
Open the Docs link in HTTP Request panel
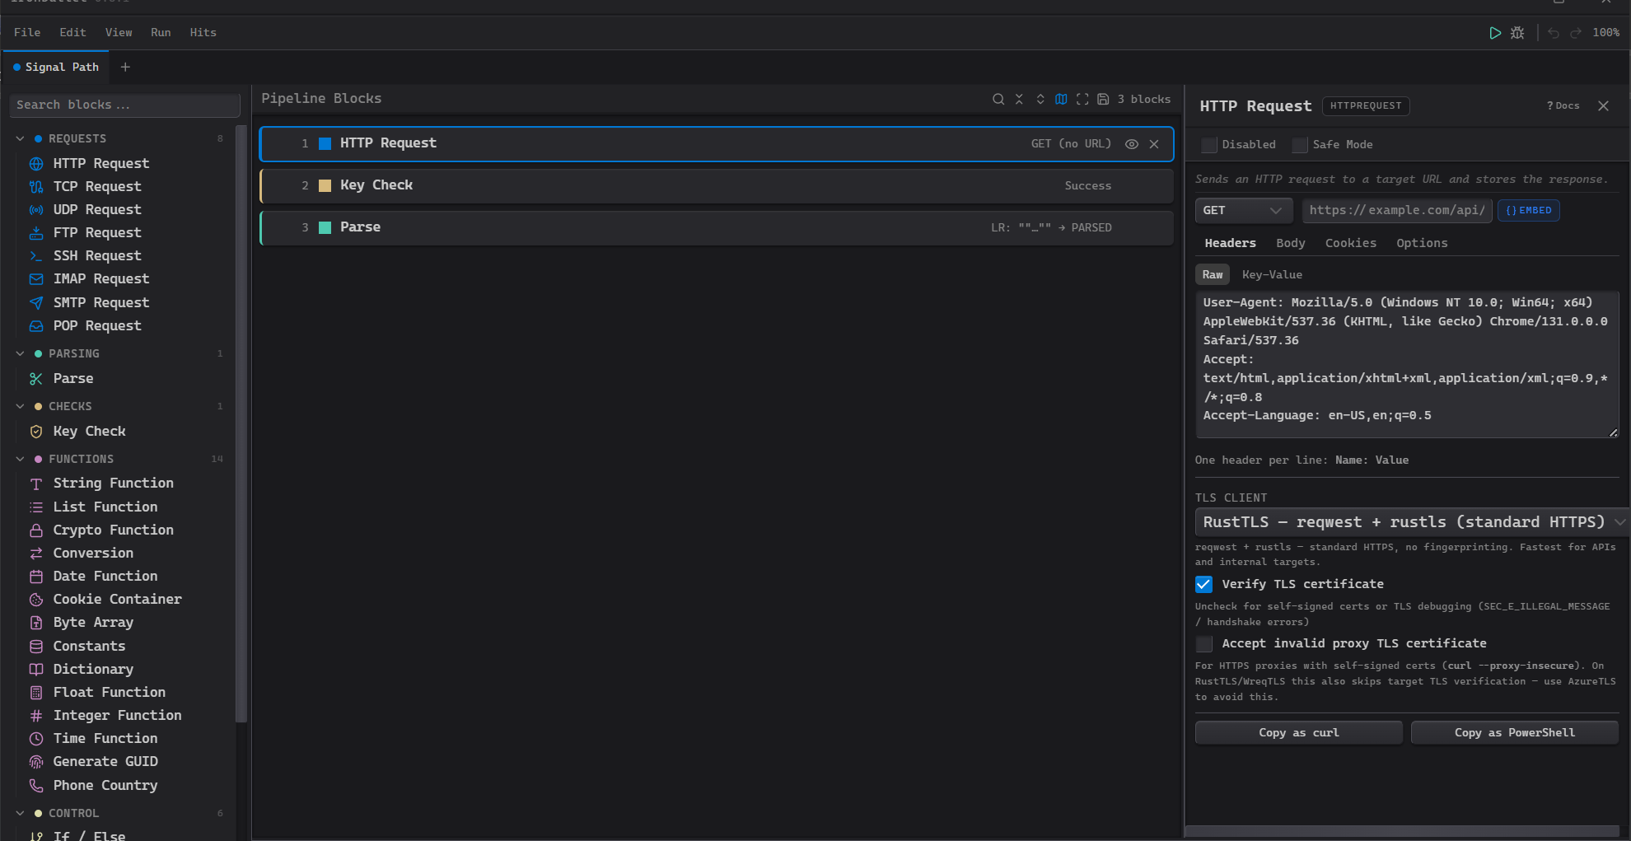1563,105
